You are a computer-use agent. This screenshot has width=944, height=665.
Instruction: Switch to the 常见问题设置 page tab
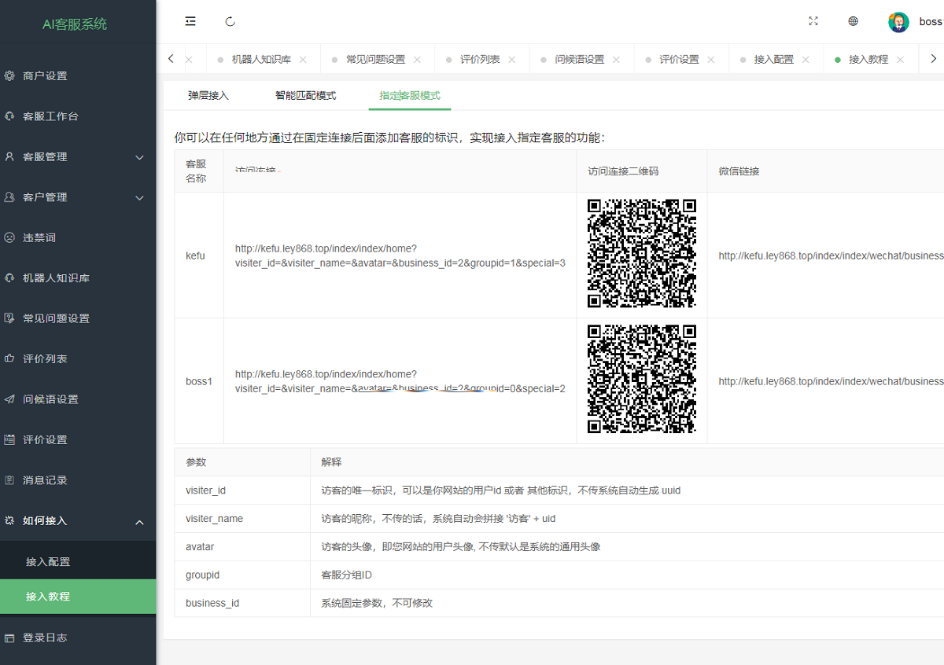click(x=376, y=60)
